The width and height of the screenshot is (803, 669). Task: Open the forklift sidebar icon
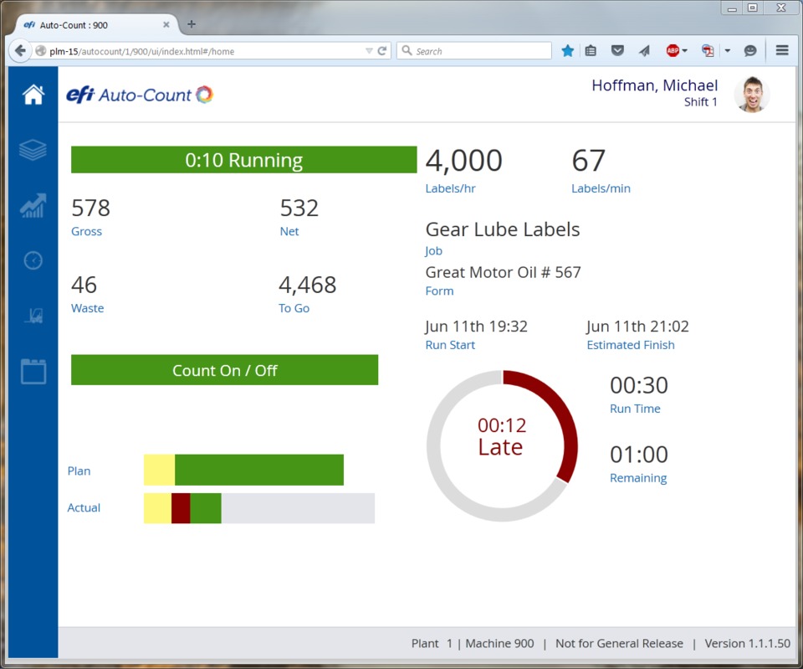coord(33,316)
